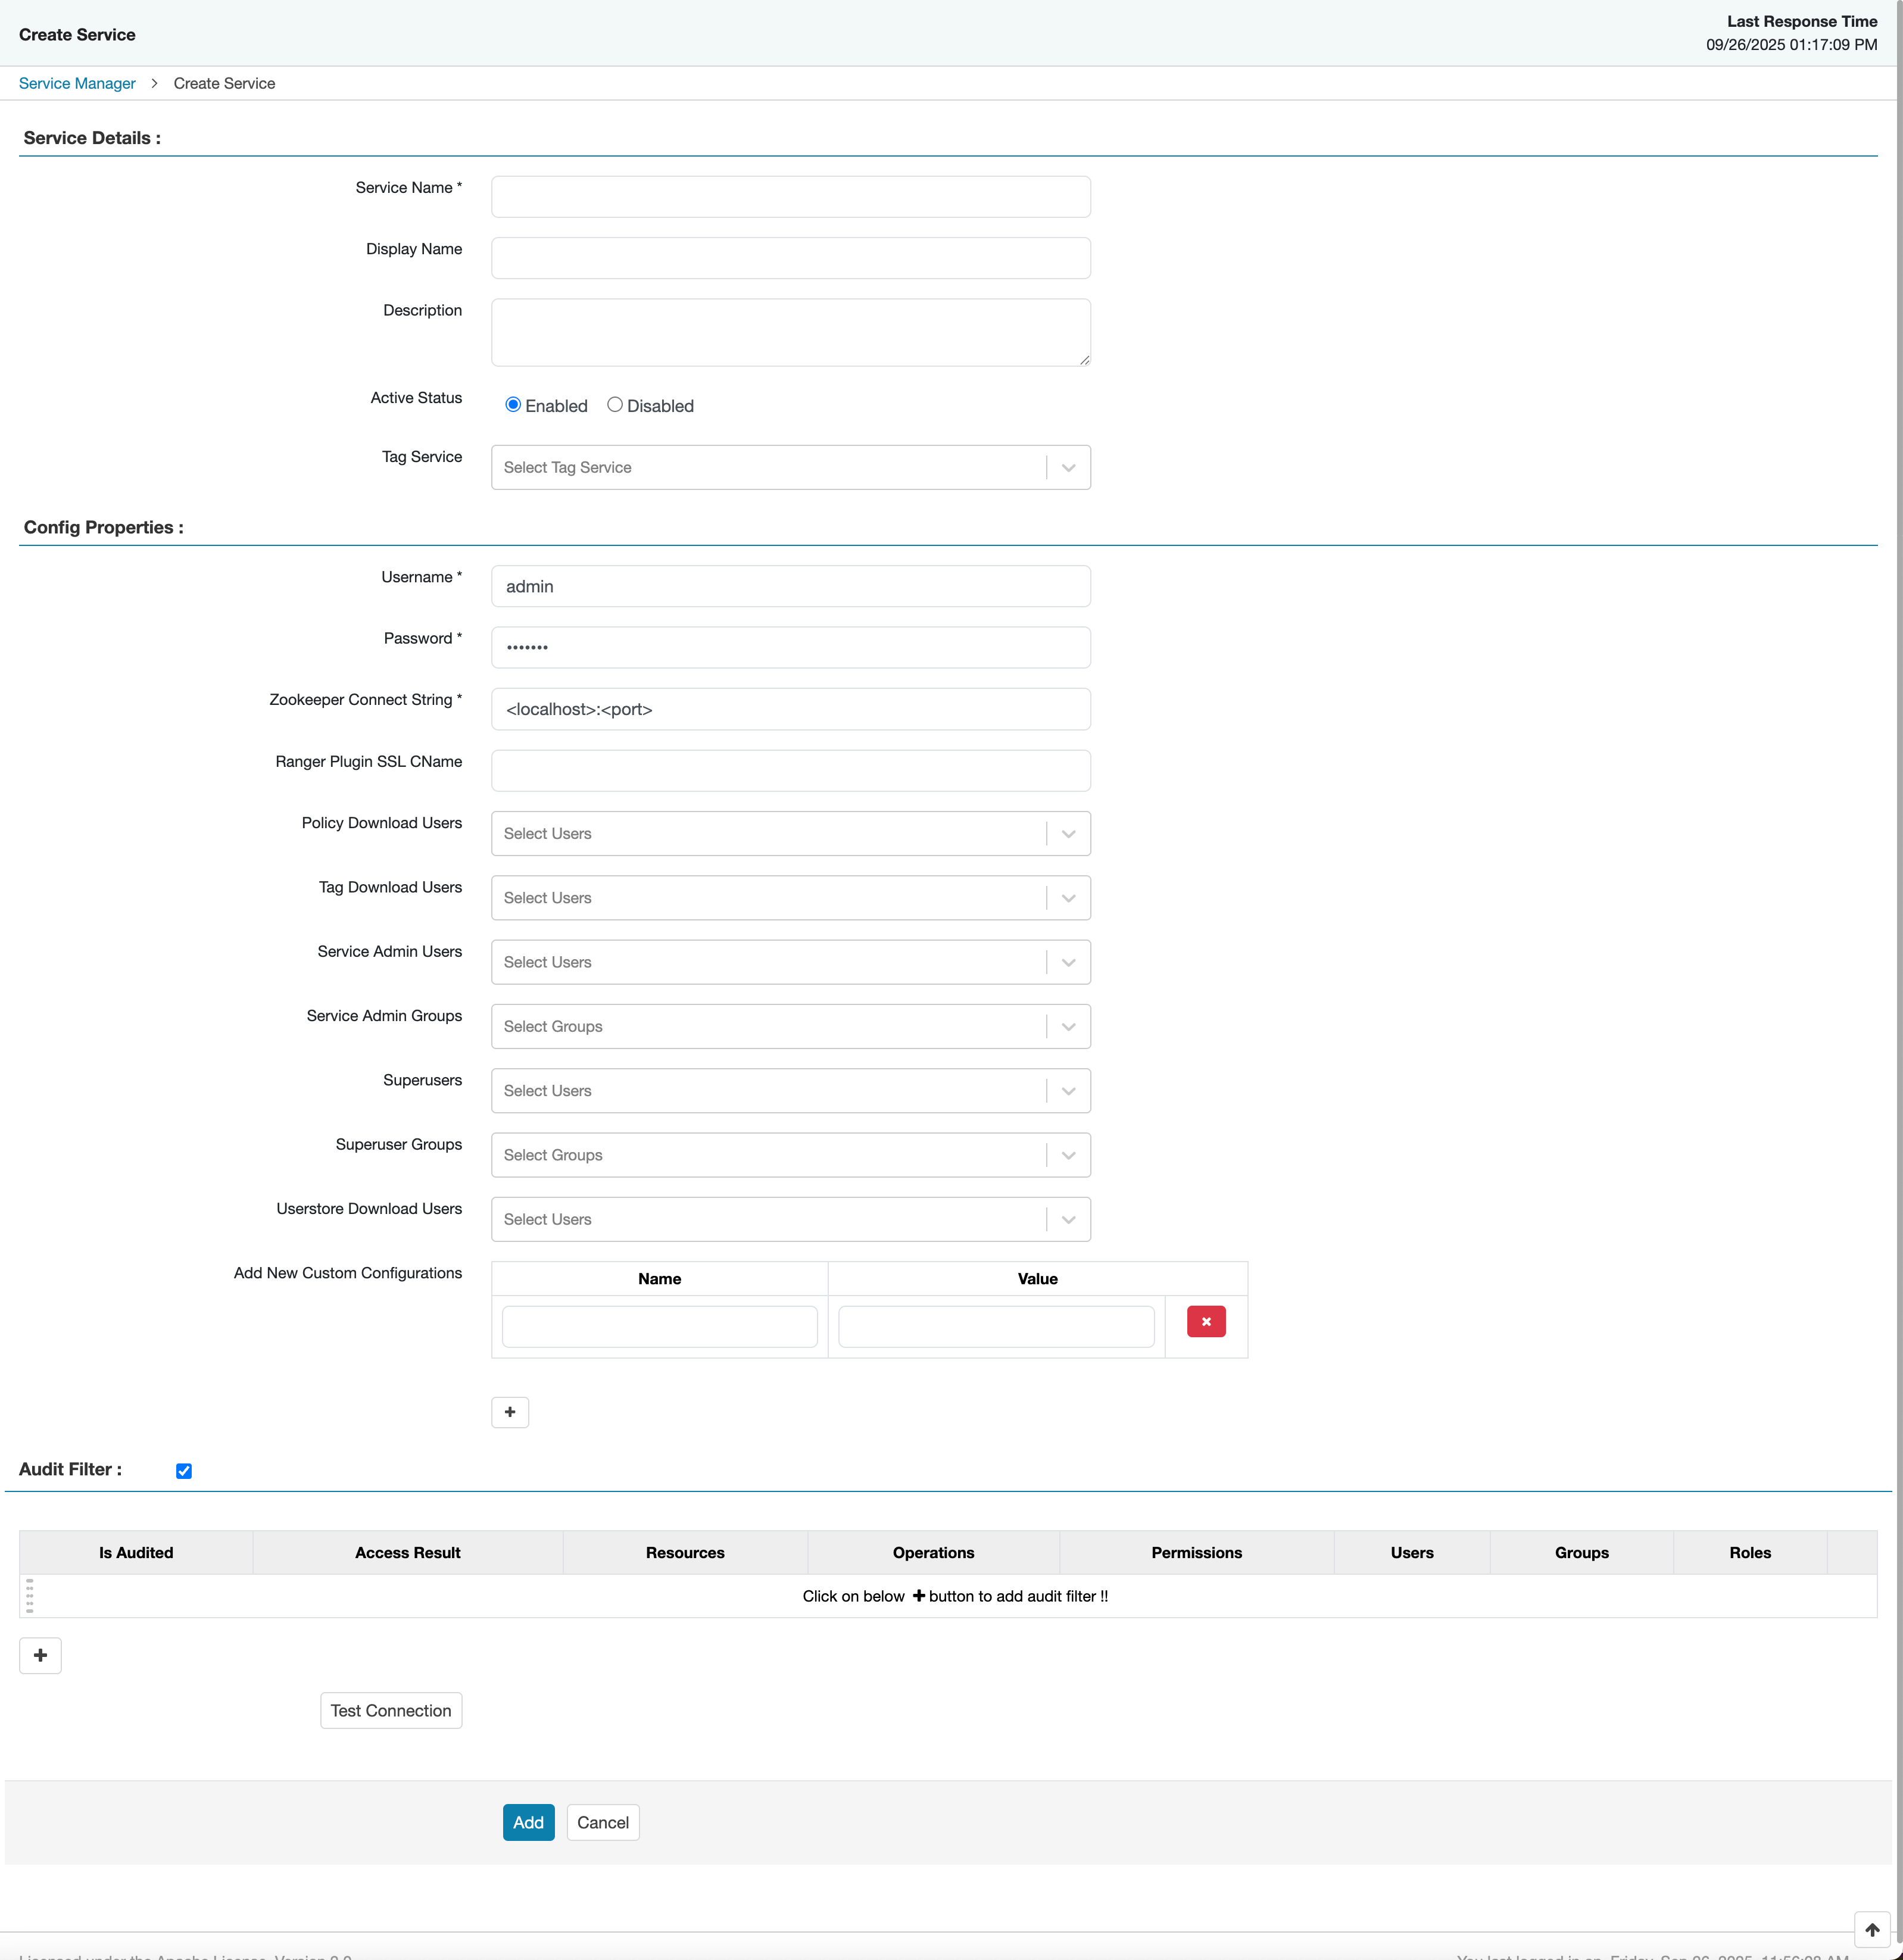Viewport: 1903px width, 1960px height.
Task: Uncheck the Audit Filter checkbox
Action: pos(184,1470)
